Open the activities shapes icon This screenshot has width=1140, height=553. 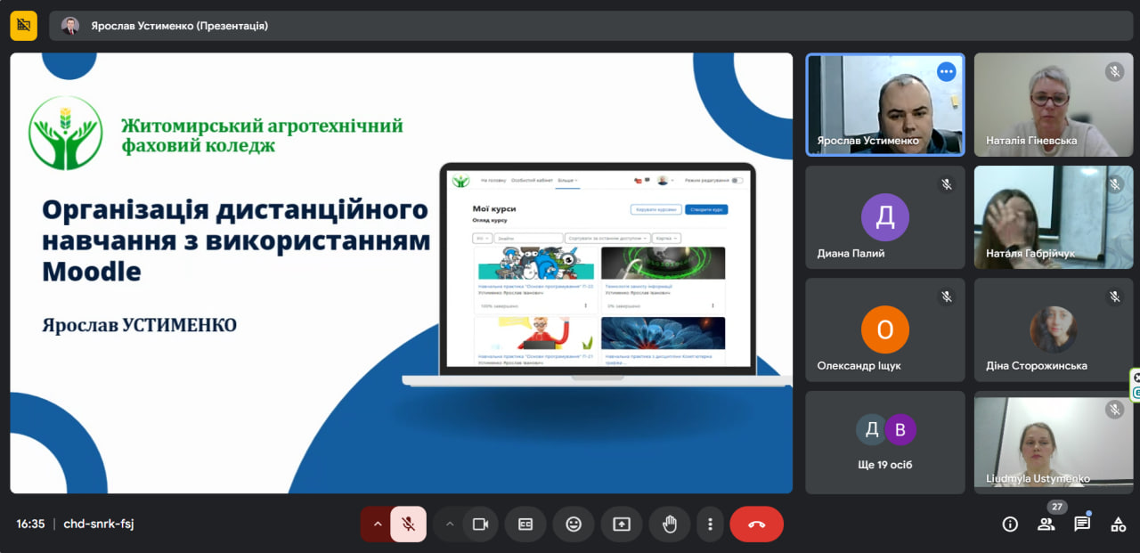coord(1119,525)
